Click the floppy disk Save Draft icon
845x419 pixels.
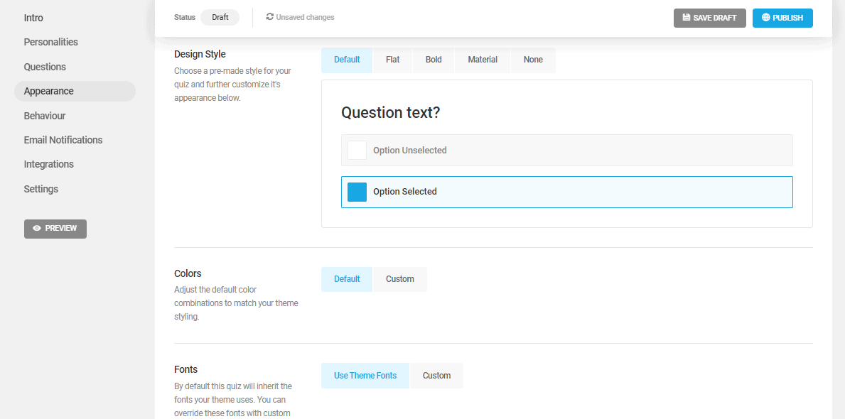coord(686,18)
